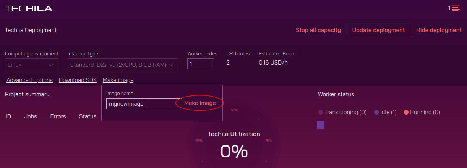Open the Computing environment Linux dropdown
Screen dimensions: 467x168
click(x=32, y=65)
